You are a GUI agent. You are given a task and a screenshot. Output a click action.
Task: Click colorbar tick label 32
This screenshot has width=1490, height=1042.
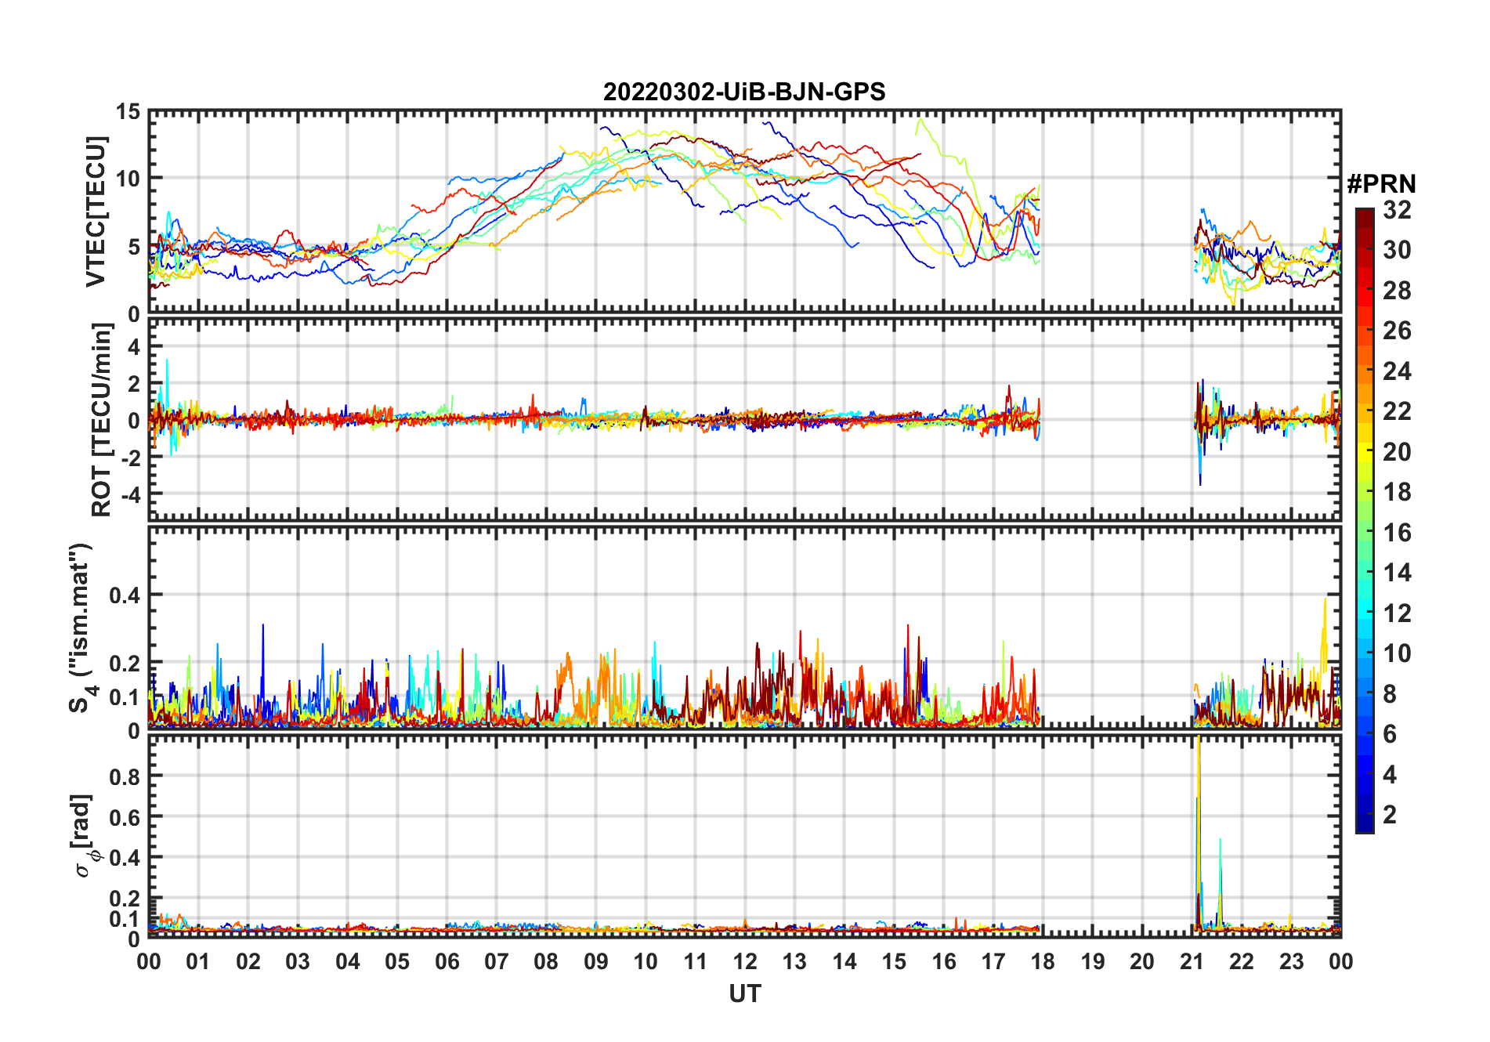1397,209
